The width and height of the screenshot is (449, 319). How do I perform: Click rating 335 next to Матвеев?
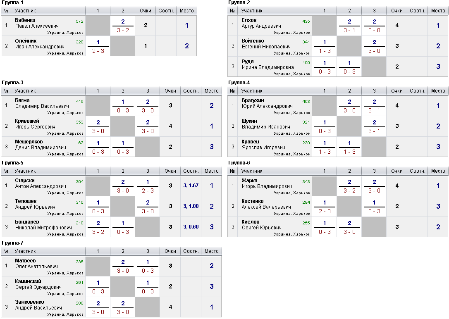click(x=80, y=262)
